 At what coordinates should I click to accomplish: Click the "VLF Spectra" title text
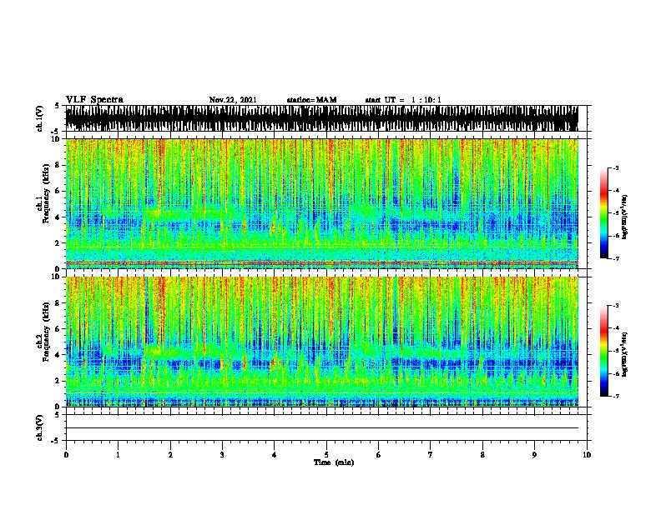94,100
